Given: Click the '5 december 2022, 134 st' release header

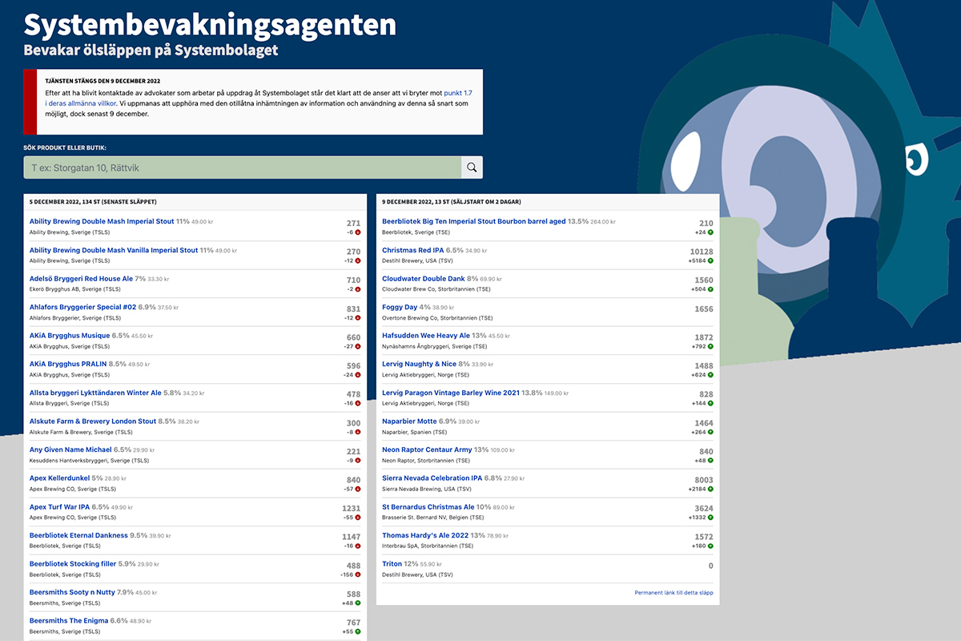Looking at the screenshot, I should coord(93,202).
